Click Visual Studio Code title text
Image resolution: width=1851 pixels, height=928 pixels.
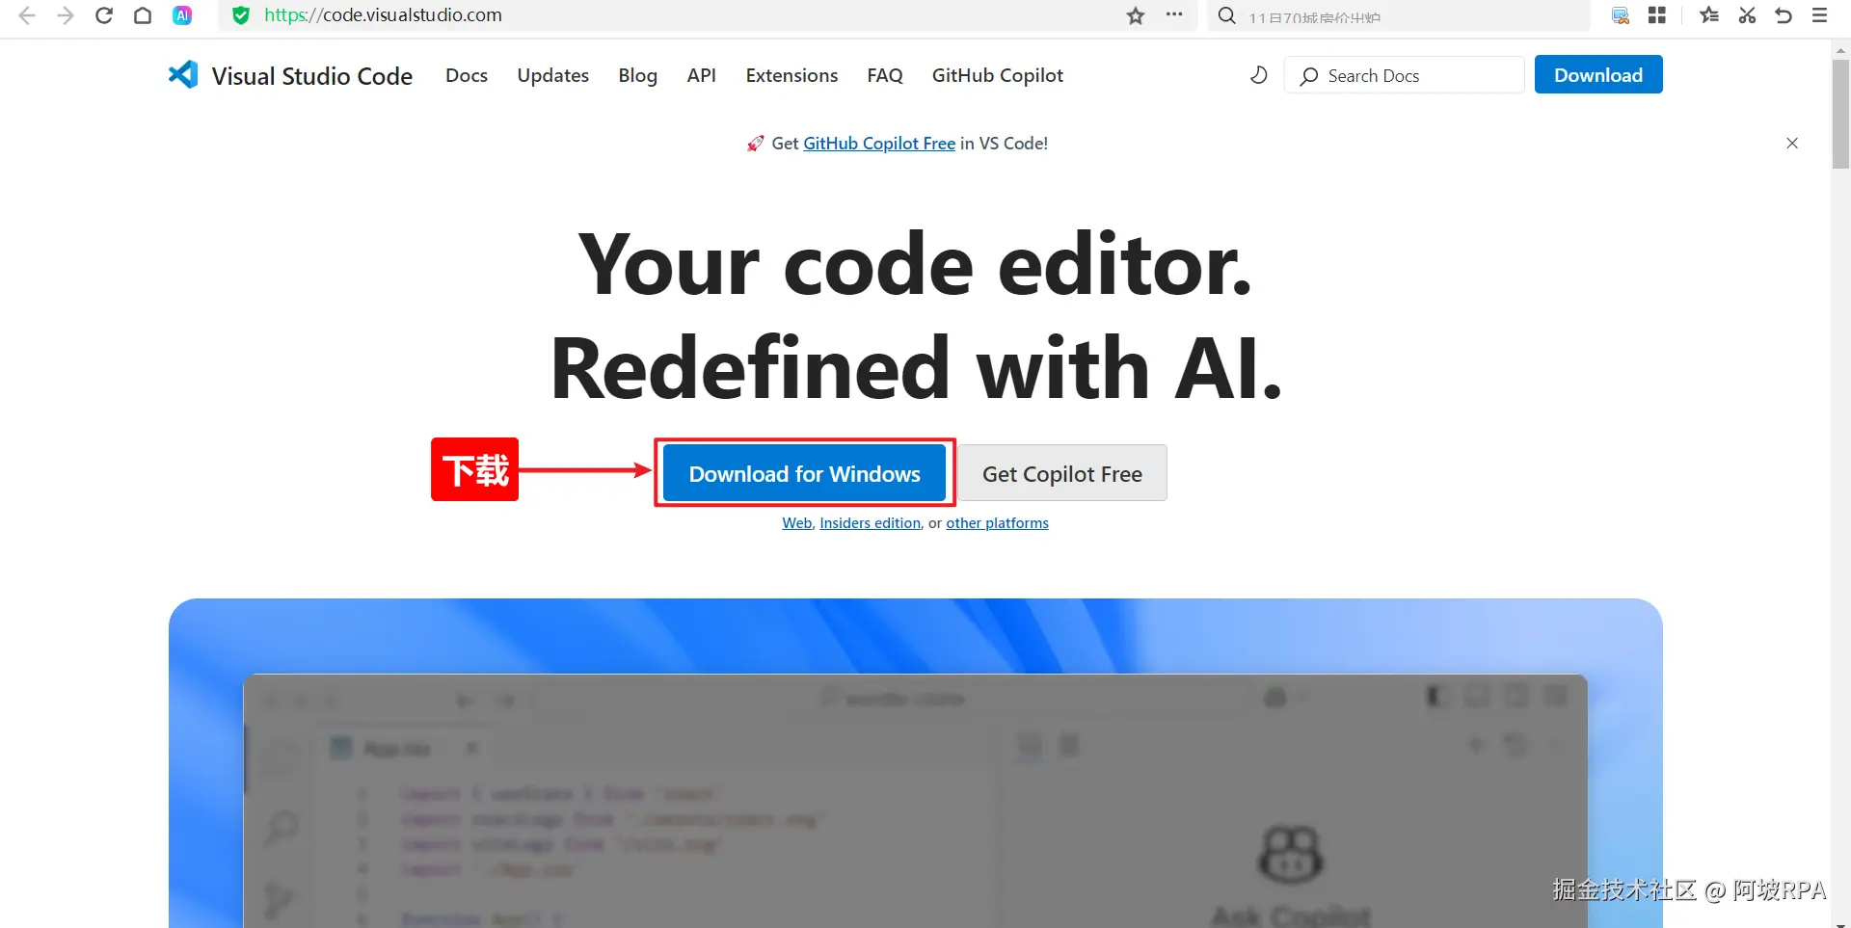click(312, 76)
